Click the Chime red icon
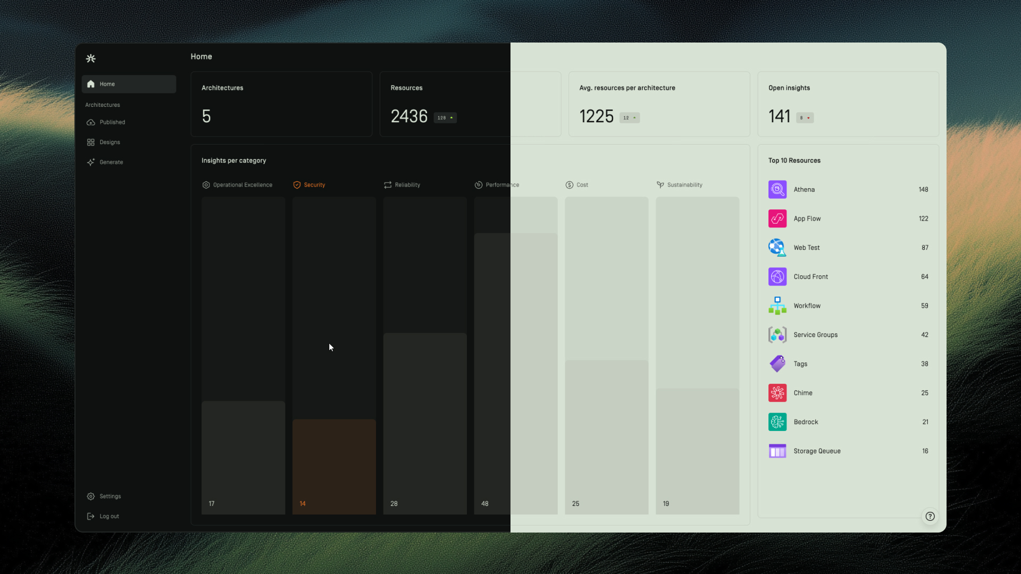Image resolution: width=1021 pixels, height=574 pixels. 777,393
